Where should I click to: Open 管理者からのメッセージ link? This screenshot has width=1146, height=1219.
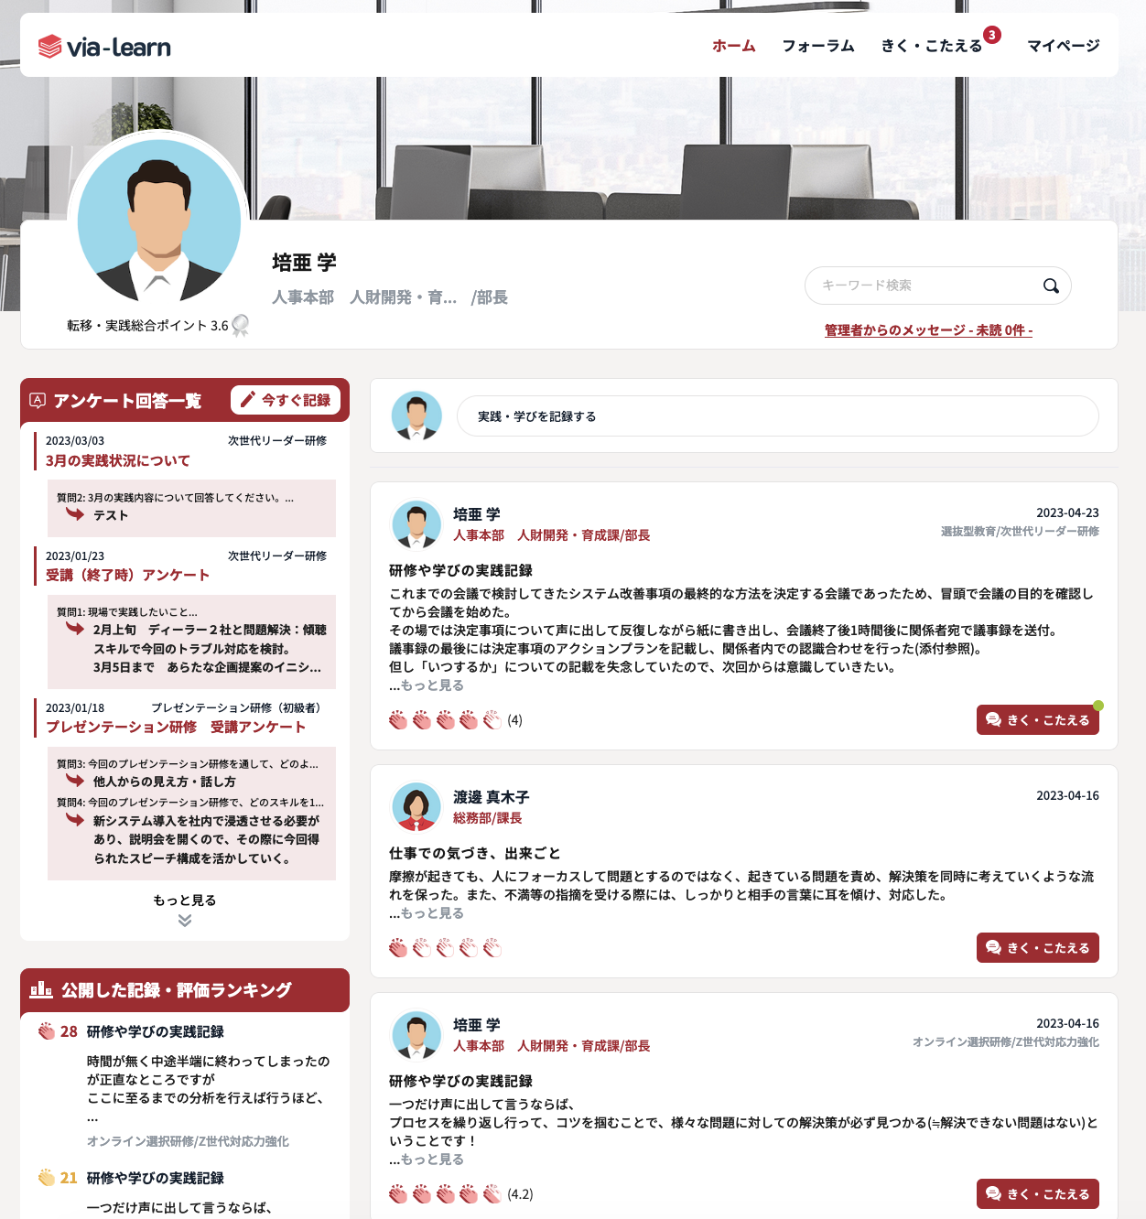pos(926,331)
